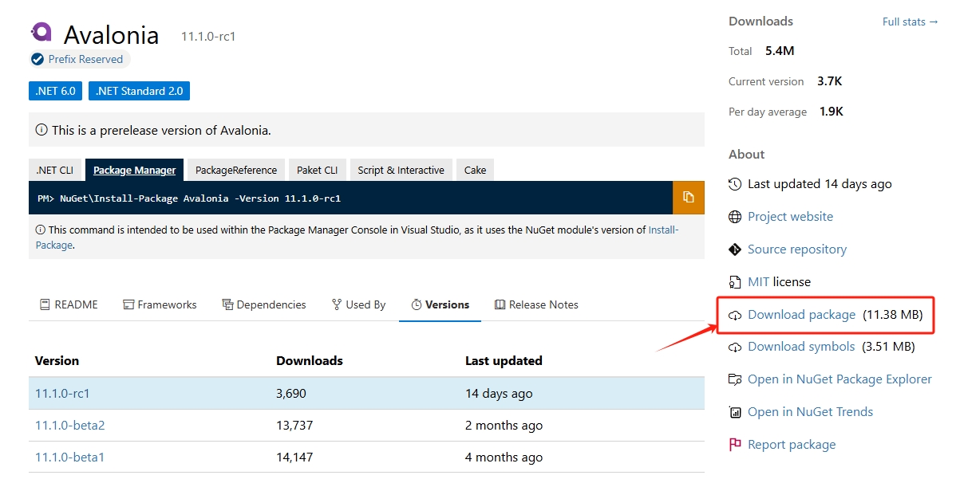Open the Frameworks section tab

click(x=160, y=304)
